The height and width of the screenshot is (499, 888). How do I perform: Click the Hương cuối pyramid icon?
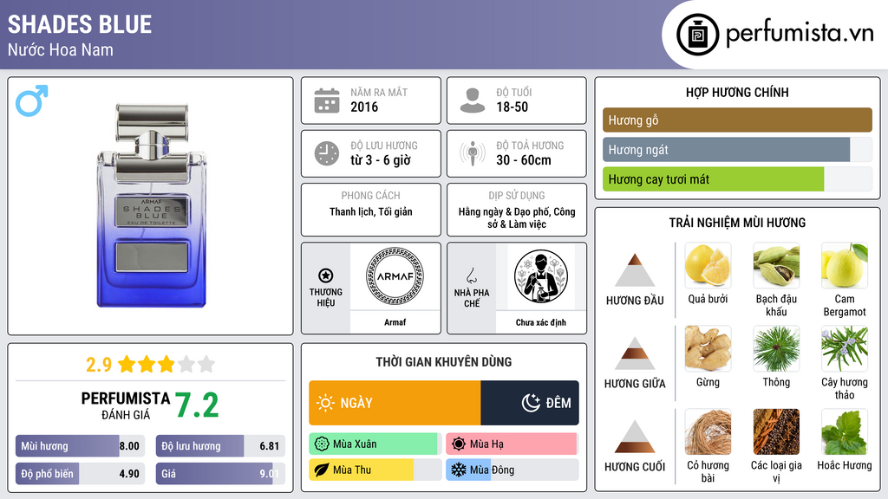coord(635,437)
